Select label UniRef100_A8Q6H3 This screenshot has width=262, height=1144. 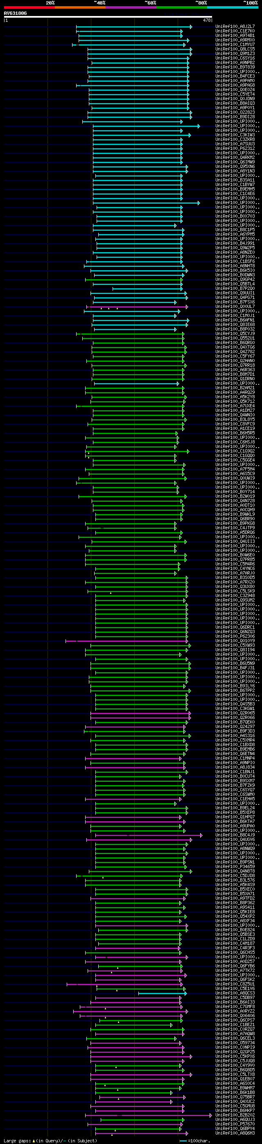coord(235,1133)
